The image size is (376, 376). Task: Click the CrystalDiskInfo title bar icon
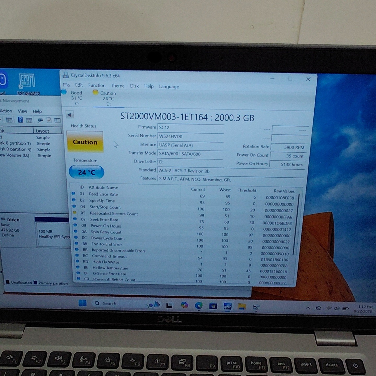tap(66, 75)
